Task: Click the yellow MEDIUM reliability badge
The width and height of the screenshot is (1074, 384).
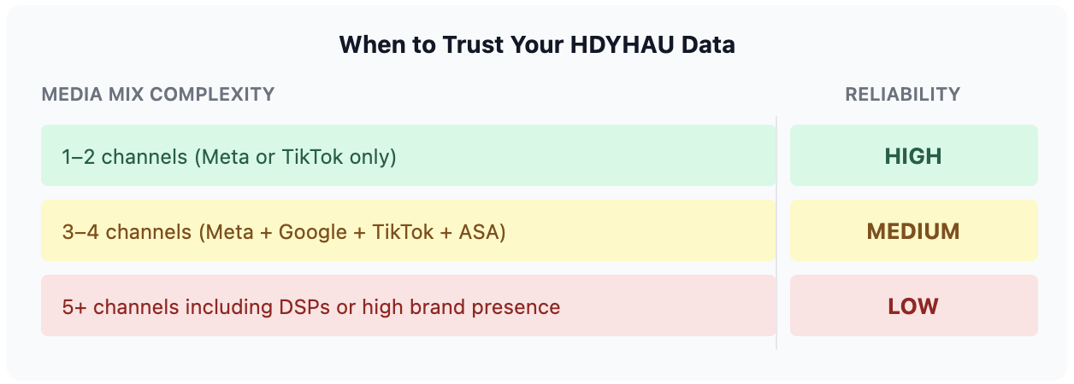Action: coord(913,230)
